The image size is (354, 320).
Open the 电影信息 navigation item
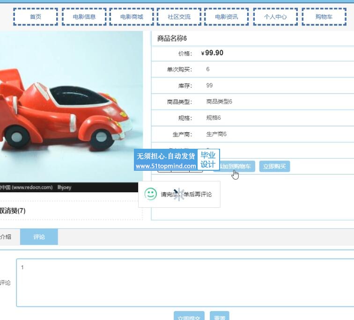pos(84,17)
